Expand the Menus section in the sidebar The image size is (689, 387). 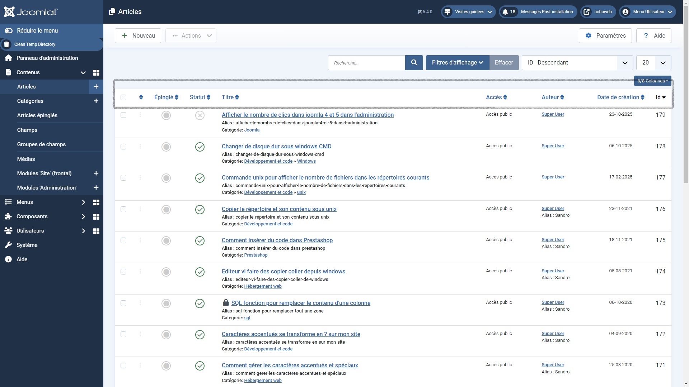[84, 202]
